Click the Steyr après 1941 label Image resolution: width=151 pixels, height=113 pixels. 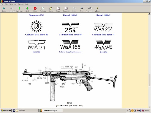tap(36, 15)
